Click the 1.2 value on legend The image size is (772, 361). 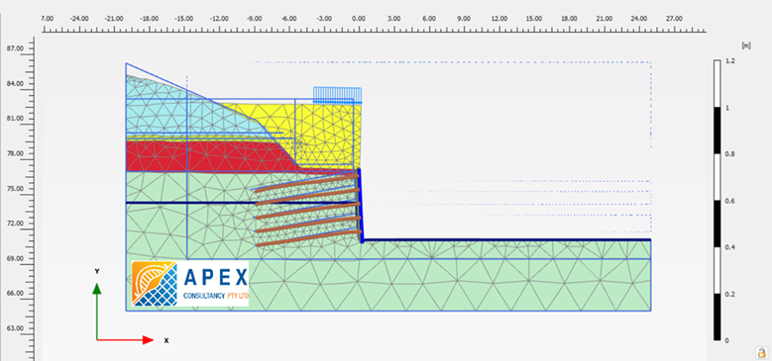730,61
